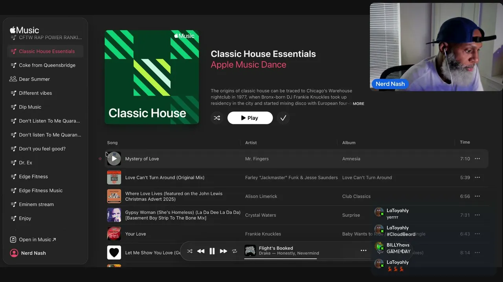
Task: Toggle shuffle in the mini player
Action: (190, 251)
